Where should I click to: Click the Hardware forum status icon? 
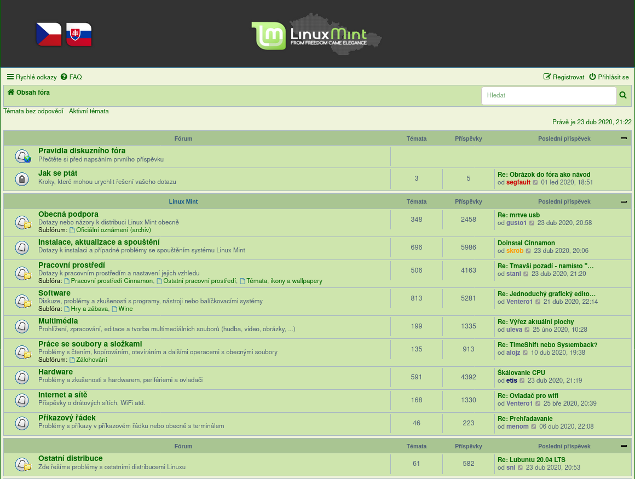22,377
